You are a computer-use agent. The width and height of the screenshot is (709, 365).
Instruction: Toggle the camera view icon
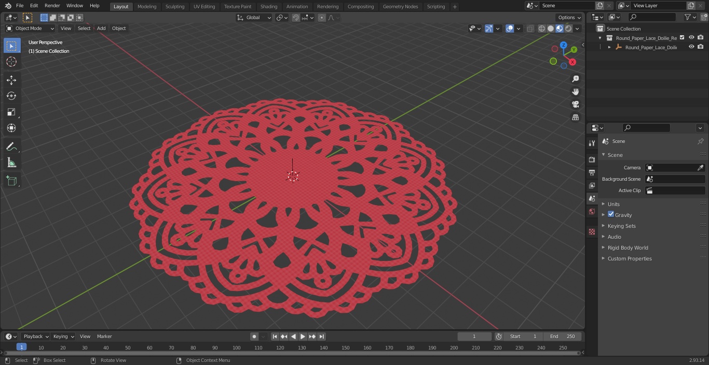(575, 105)
